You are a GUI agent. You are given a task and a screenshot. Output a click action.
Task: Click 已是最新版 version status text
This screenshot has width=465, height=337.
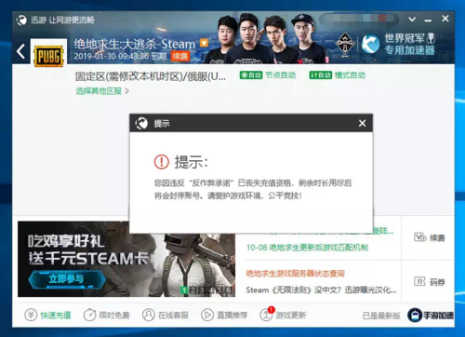coord(381,316)
